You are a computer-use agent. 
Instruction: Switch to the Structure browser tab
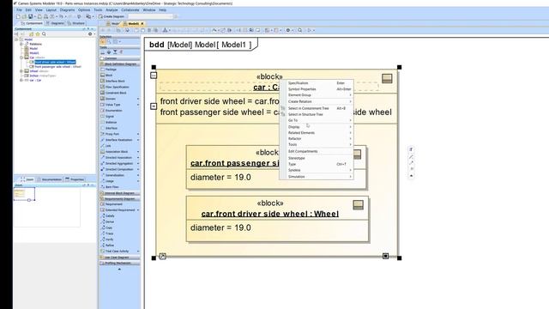point(76,23)
